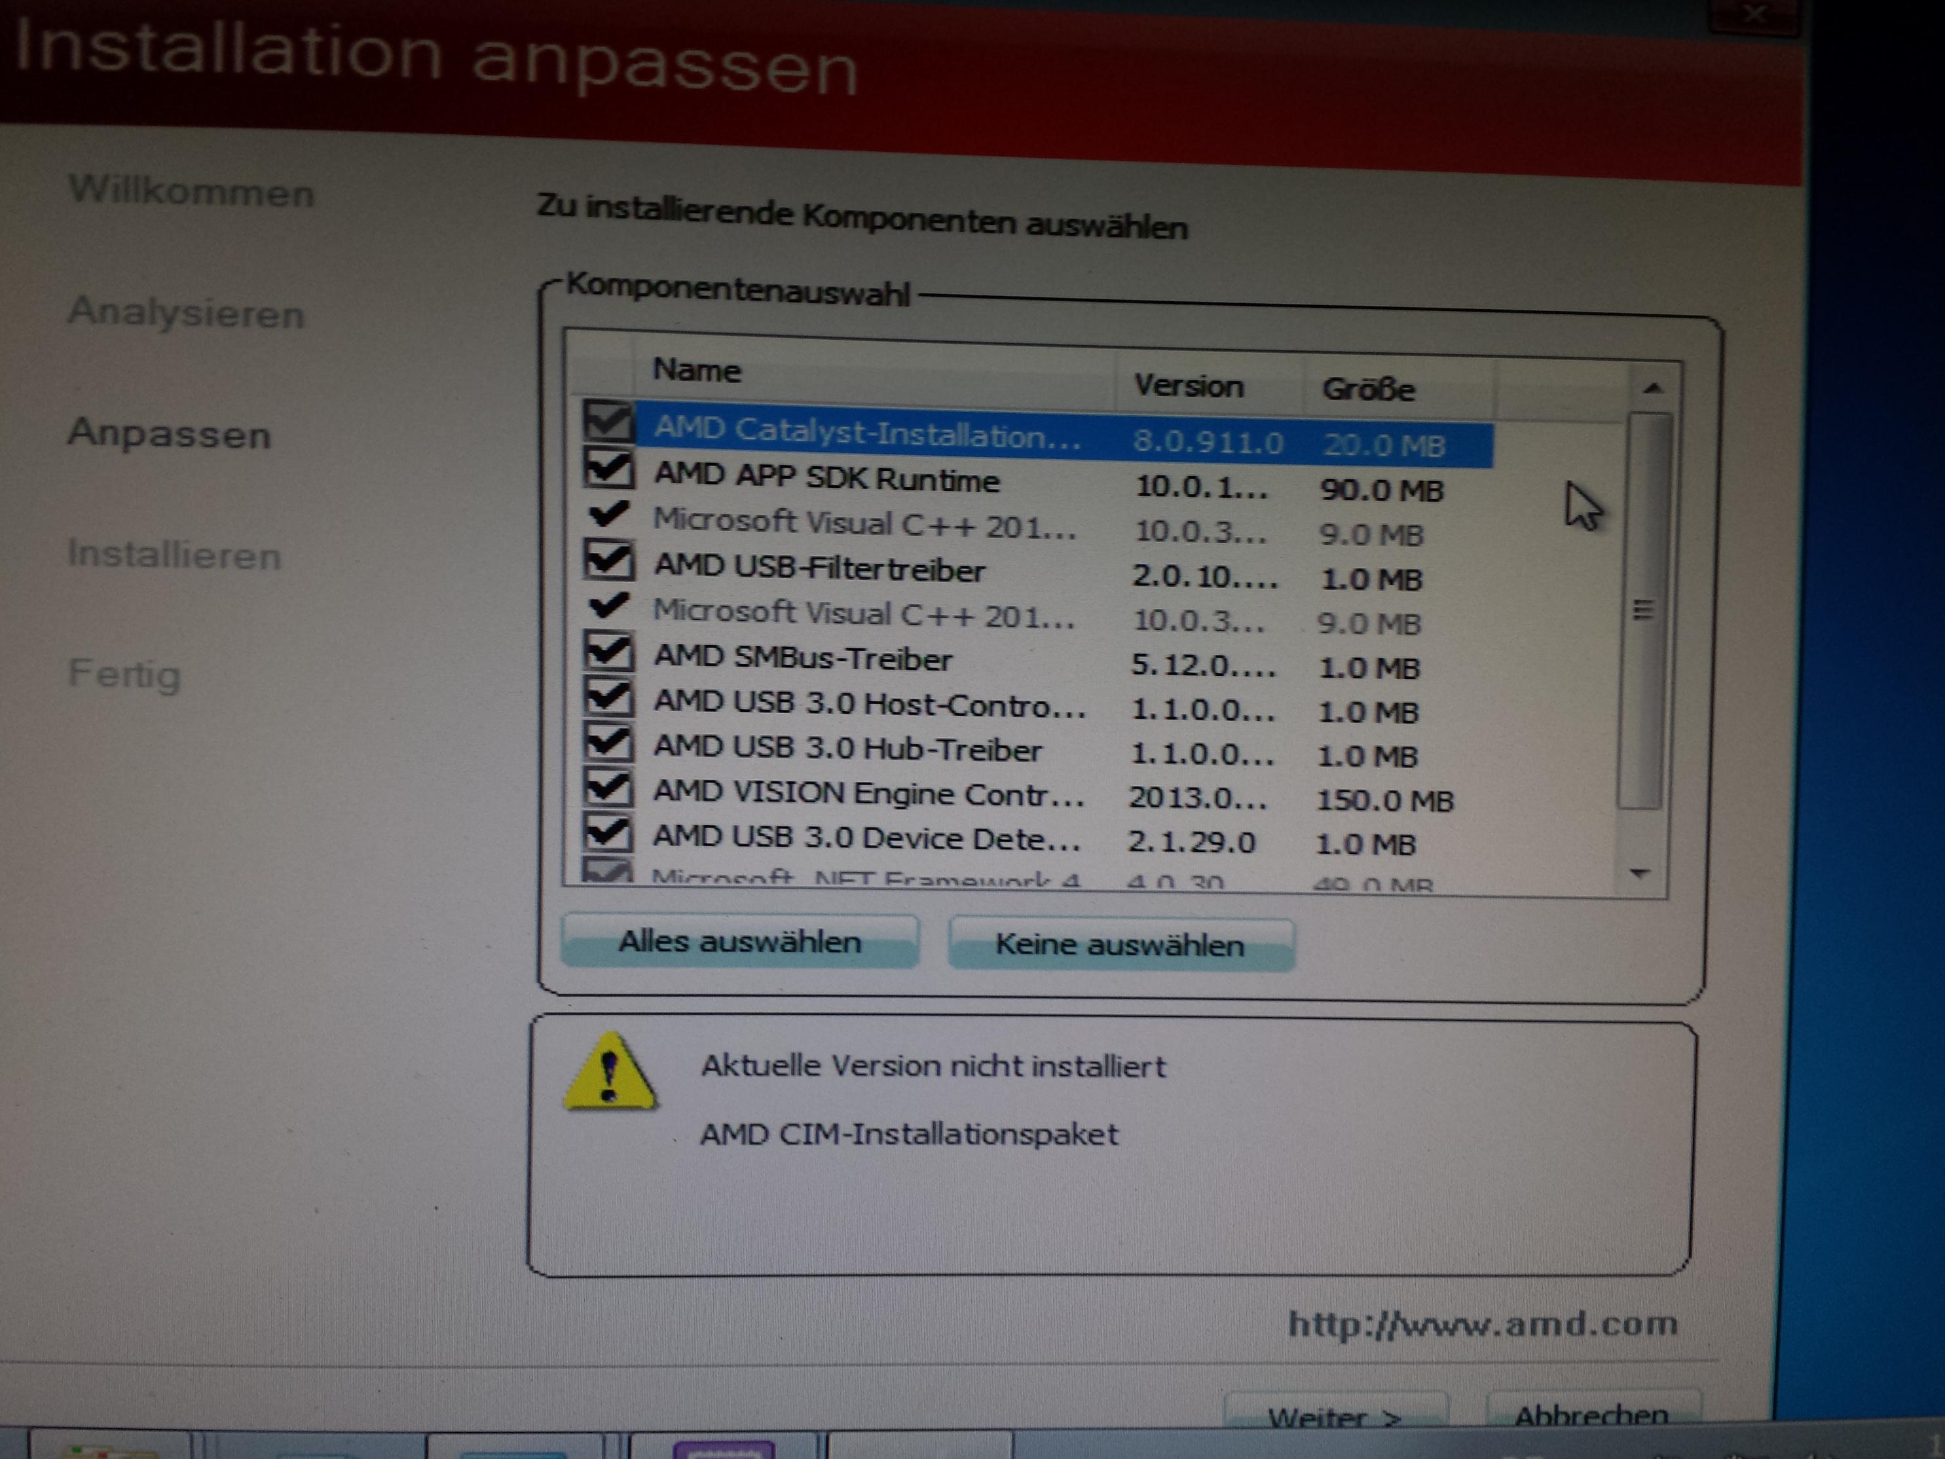Go to the Willkommen step in the sidebar
The width and height of the screenshot is (1945, 1459).
[191, 191]
